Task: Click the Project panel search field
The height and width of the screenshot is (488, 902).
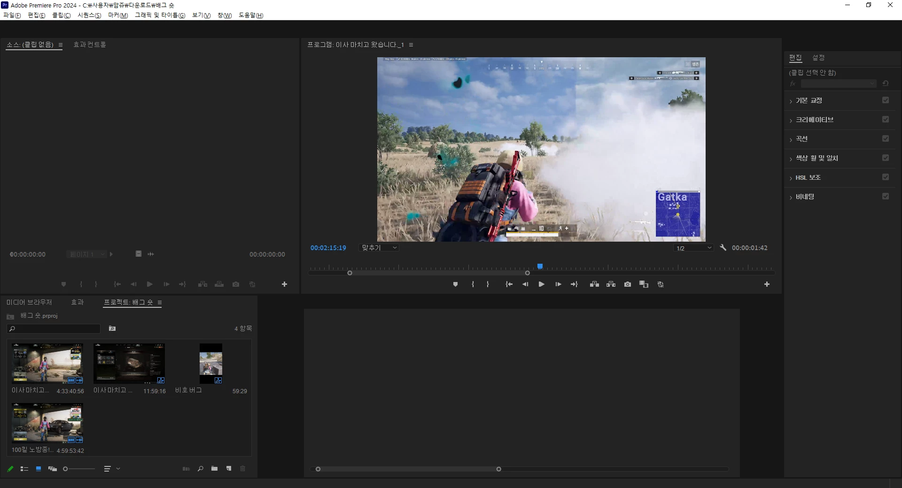Action: click(54, 328)
